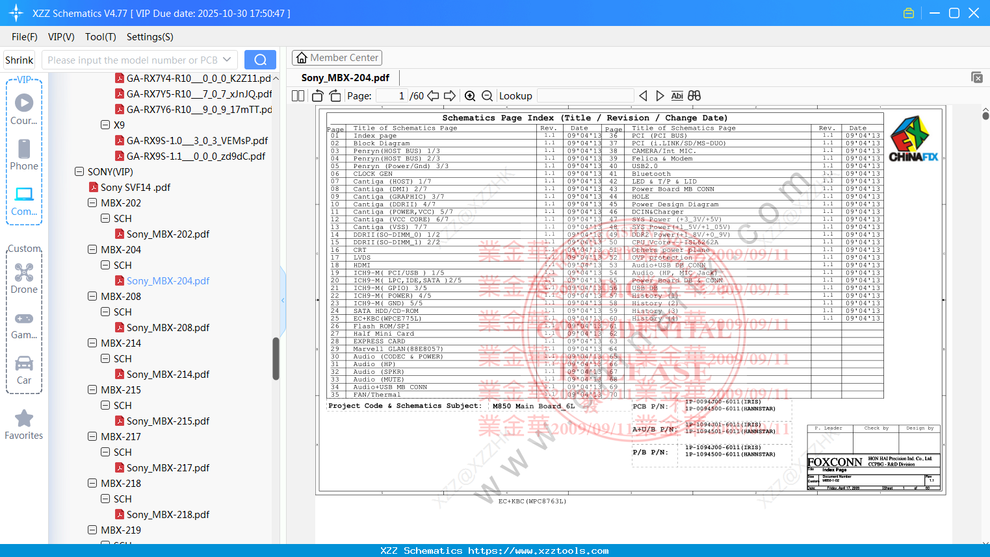Collapse the SCH folder under MBX-204
990x557 pixels.
coord(105,265)
